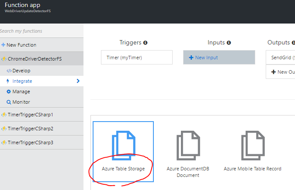The width and height of the screenshot is (295, 190).
Task: Open the Manage section
Action: click(x=21, y=92)
